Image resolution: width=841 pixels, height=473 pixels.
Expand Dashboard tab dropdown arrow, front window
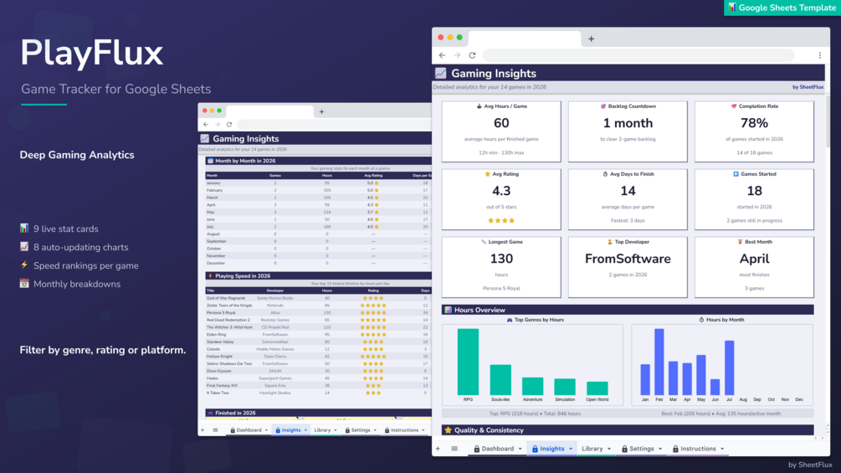[x=520, y=449]
